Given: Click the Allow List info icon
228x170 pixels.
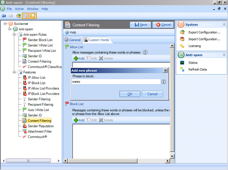Looking at the screenshot, I should 145,52.
